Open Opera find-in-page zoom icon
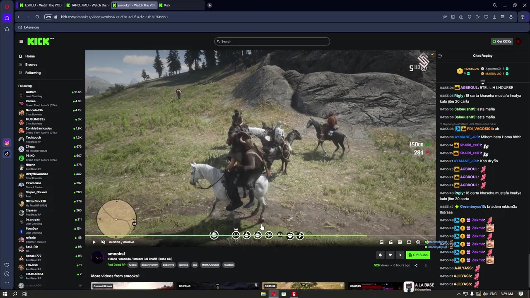The height and width of the screenshot is (298, 530). click(x=445, y=17)
